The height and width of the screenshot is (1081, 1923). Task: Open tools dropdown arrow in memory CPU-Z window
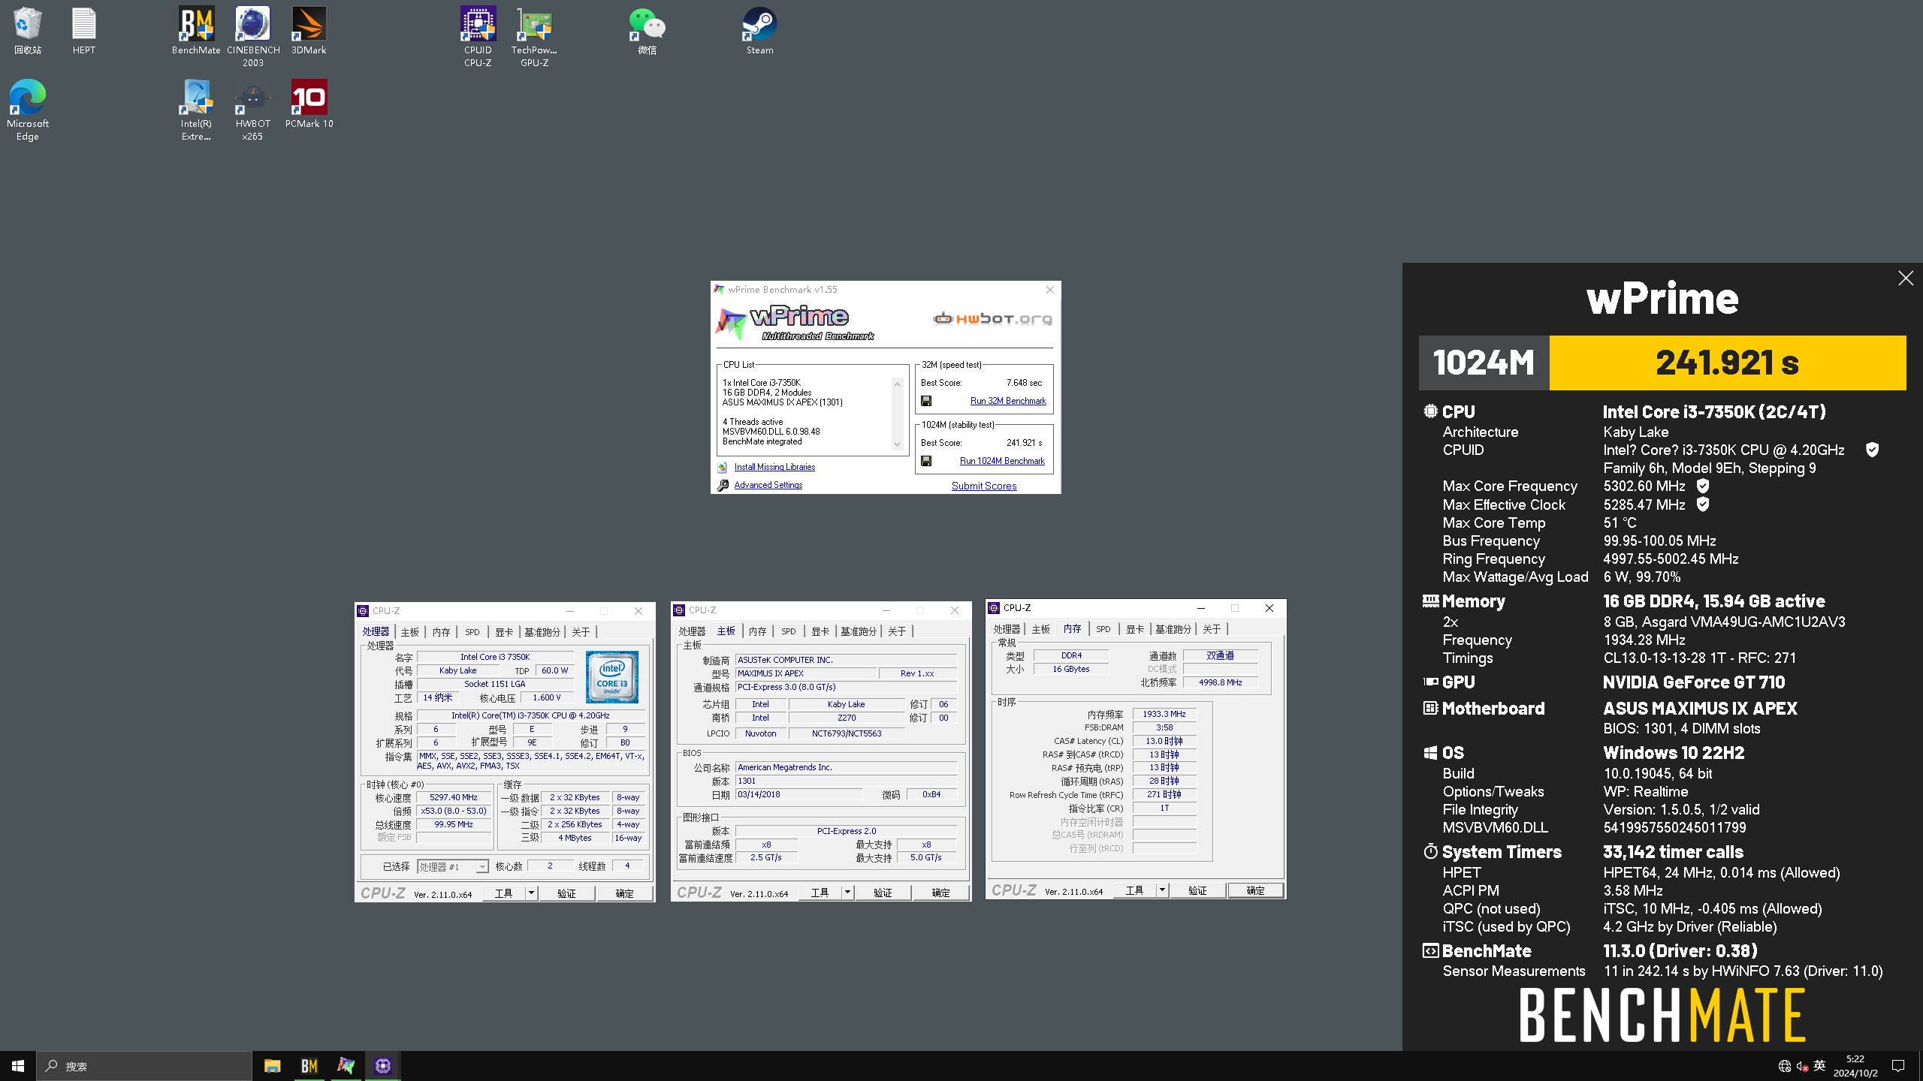[1162, 890]
